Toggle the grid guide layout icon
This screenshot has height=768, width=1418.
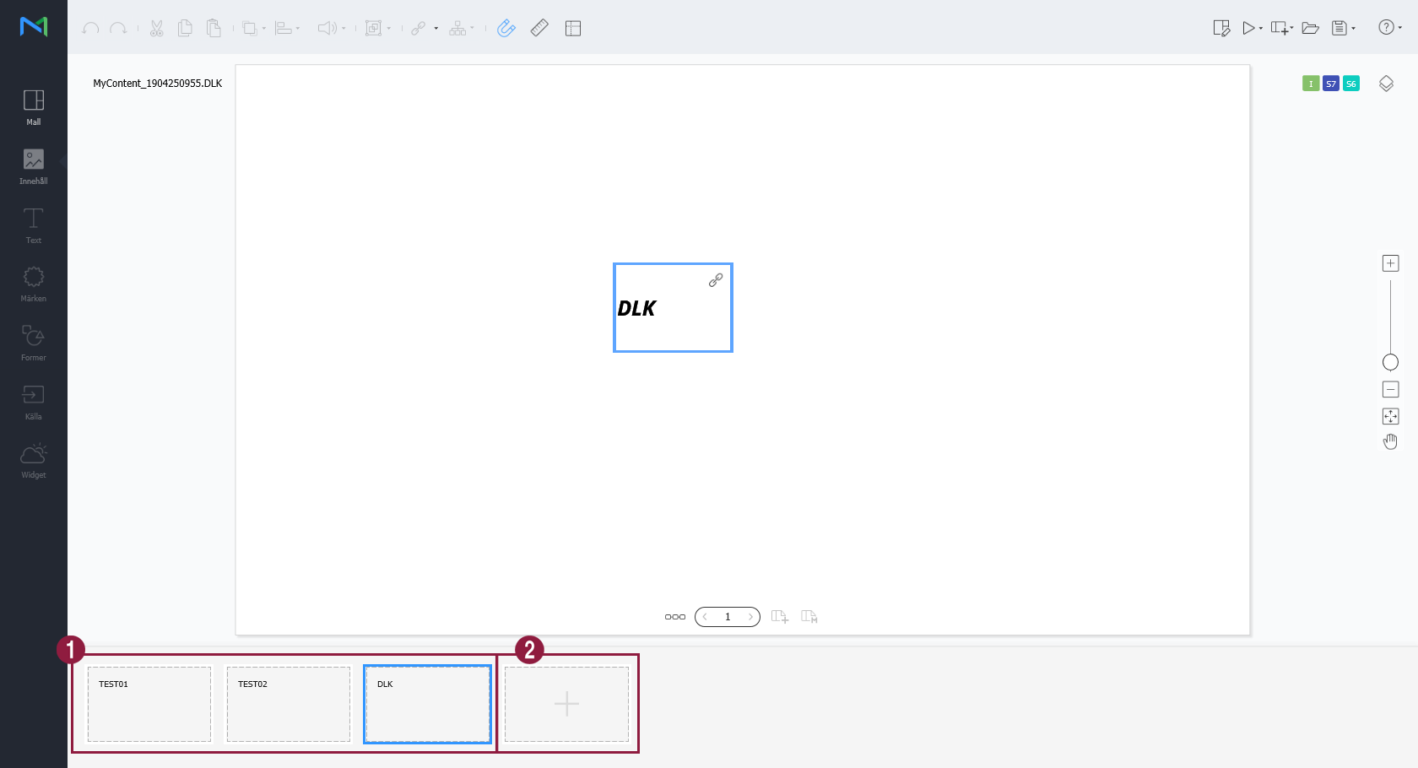click(x=573, y=28)
